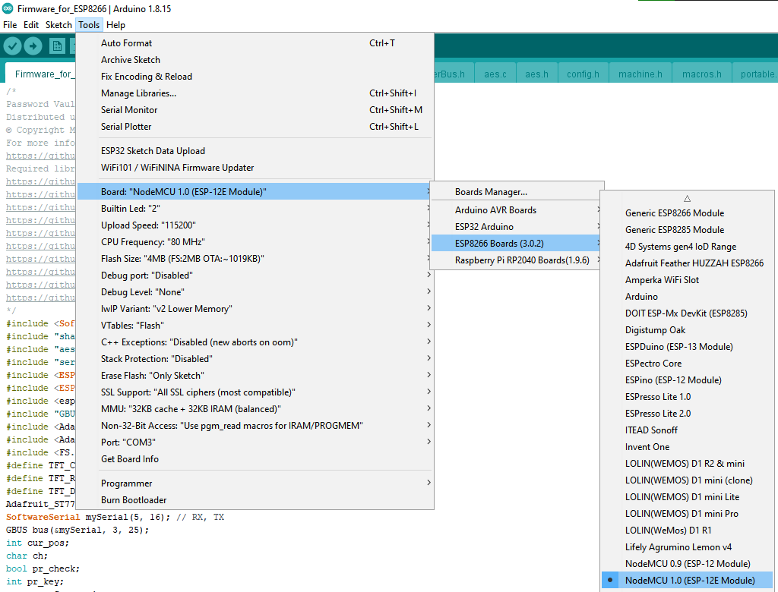The width and height of the screenshot is (778, 592).
Task: Open the Edit menu
Action: [x=31, y=25]
